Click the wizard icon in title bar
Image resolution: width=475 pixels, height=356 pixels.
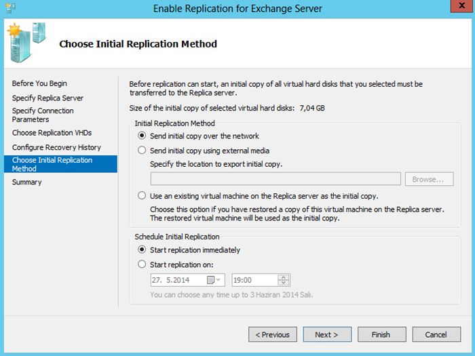pos(11,8)
